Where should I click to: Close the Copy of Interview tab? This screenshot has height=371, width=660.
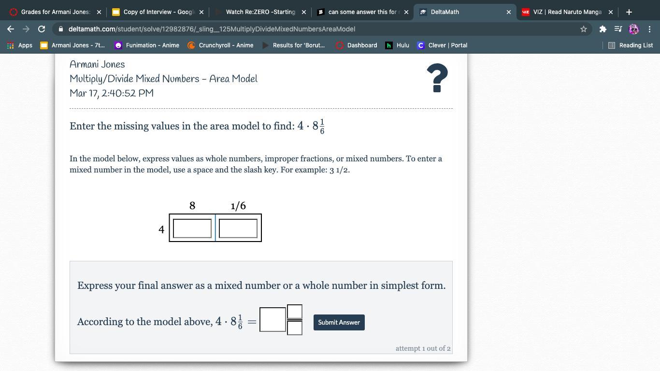point(201,12)
